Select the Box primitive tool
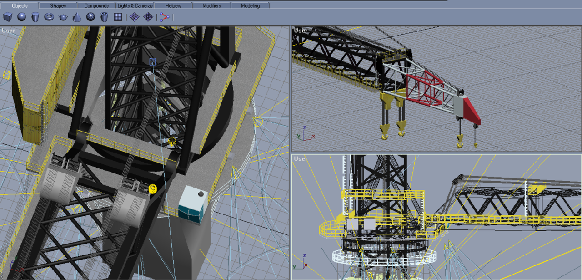 point(8,17)
